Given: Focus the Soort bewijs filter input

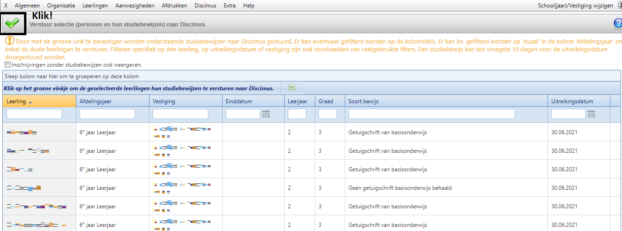Looking at the screenshot, I should tap(432, 114).
